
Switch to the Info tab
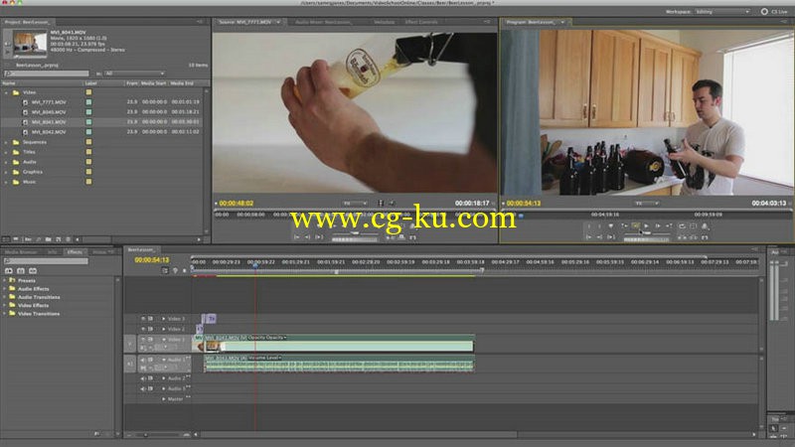pyautogui.click(x=53, y=252)
